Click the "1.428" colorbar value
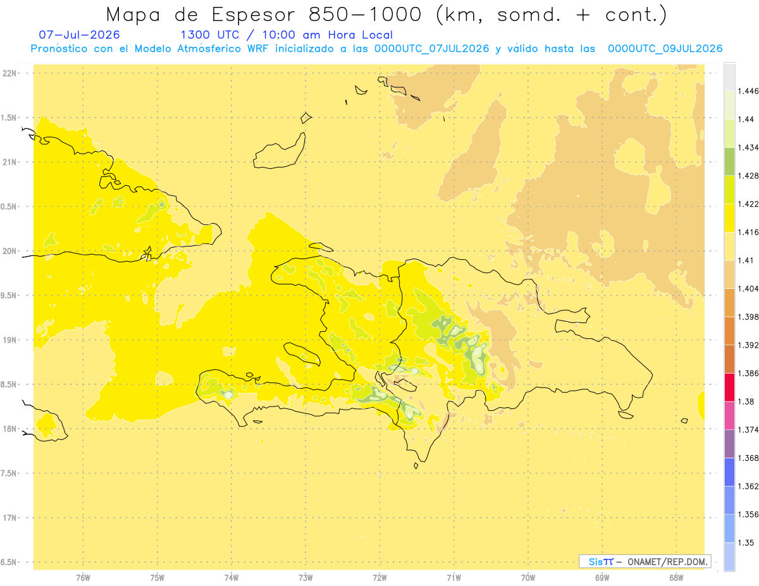The image size is (759, 586). click(x=748, y=176)
